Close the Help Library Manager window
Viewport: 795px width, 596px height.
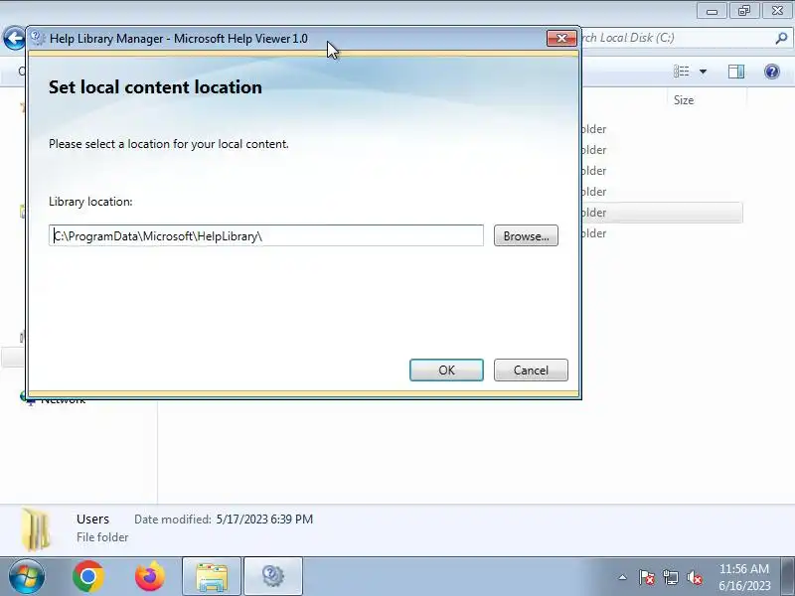(561, 38)
